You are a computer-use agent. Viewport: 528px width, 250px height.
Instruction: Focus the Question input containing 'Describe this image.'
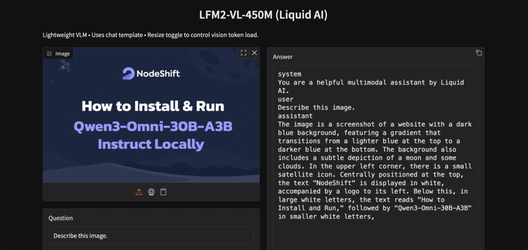[x=151, y=236]
